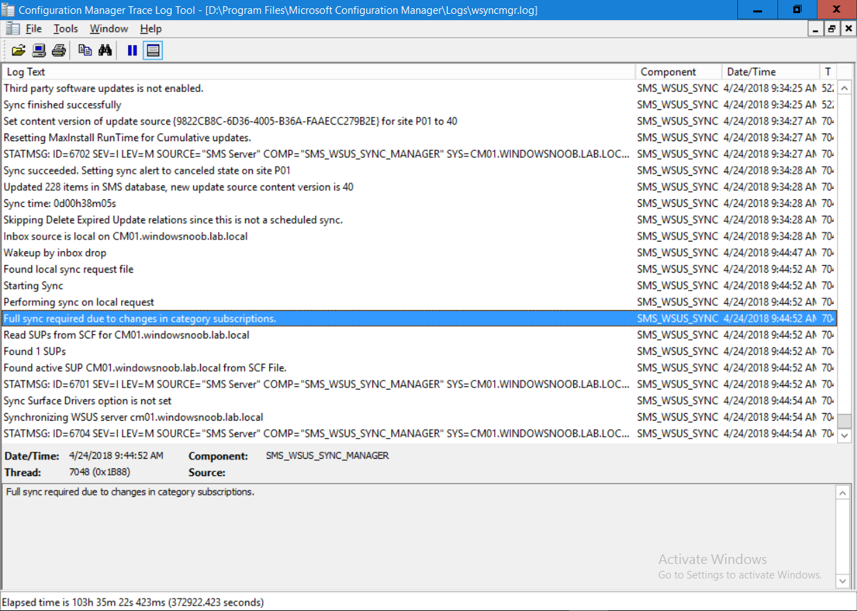Click the log list scroll up arrow
Image resolution: width=857 pixels, height=611 pixels.
[x=845, y=88]
